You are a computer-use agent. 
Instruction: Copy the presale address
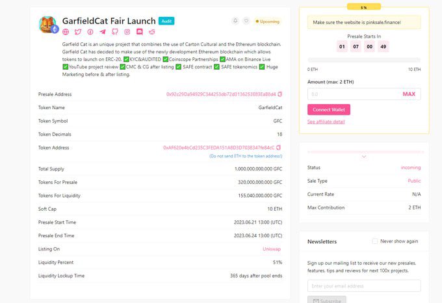280,94
